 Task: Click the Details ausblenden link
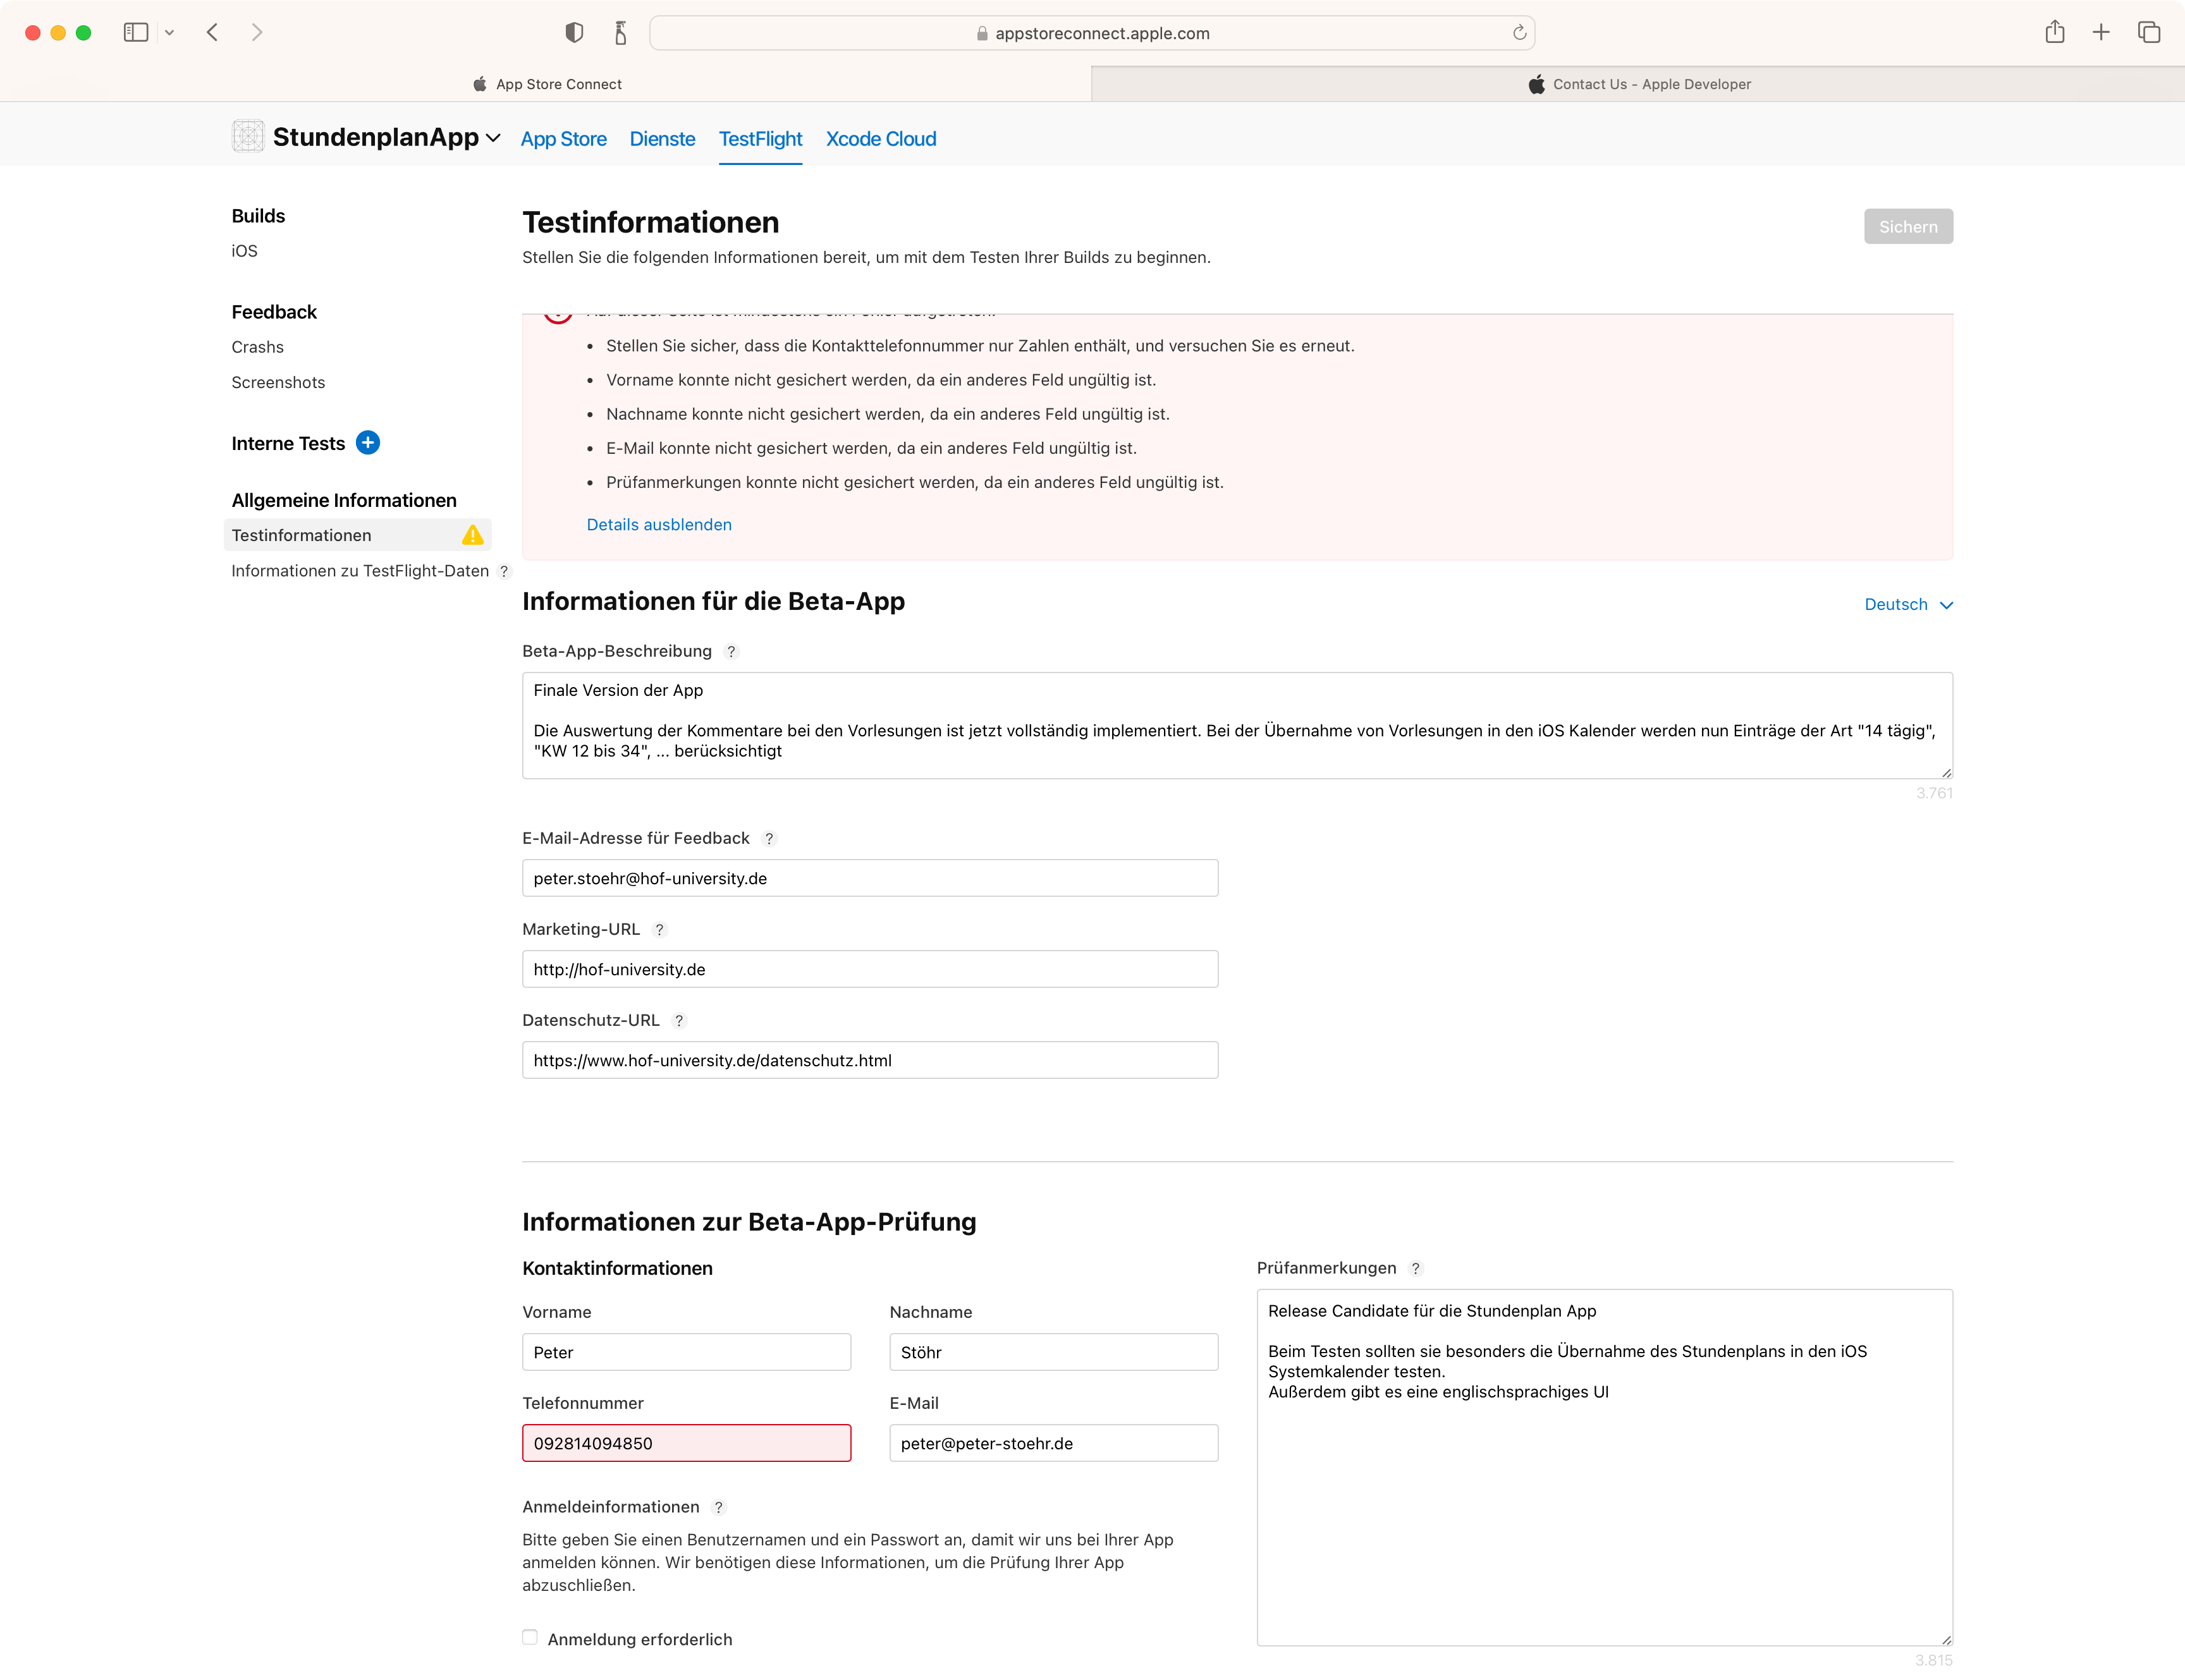(659, 525)
